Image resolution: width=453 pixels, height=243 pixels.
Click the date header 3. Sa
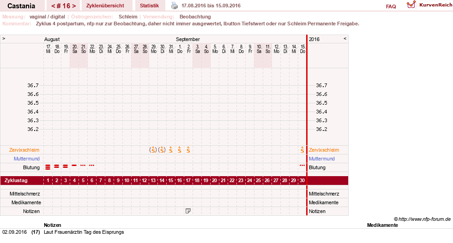(x=197, y=49)
